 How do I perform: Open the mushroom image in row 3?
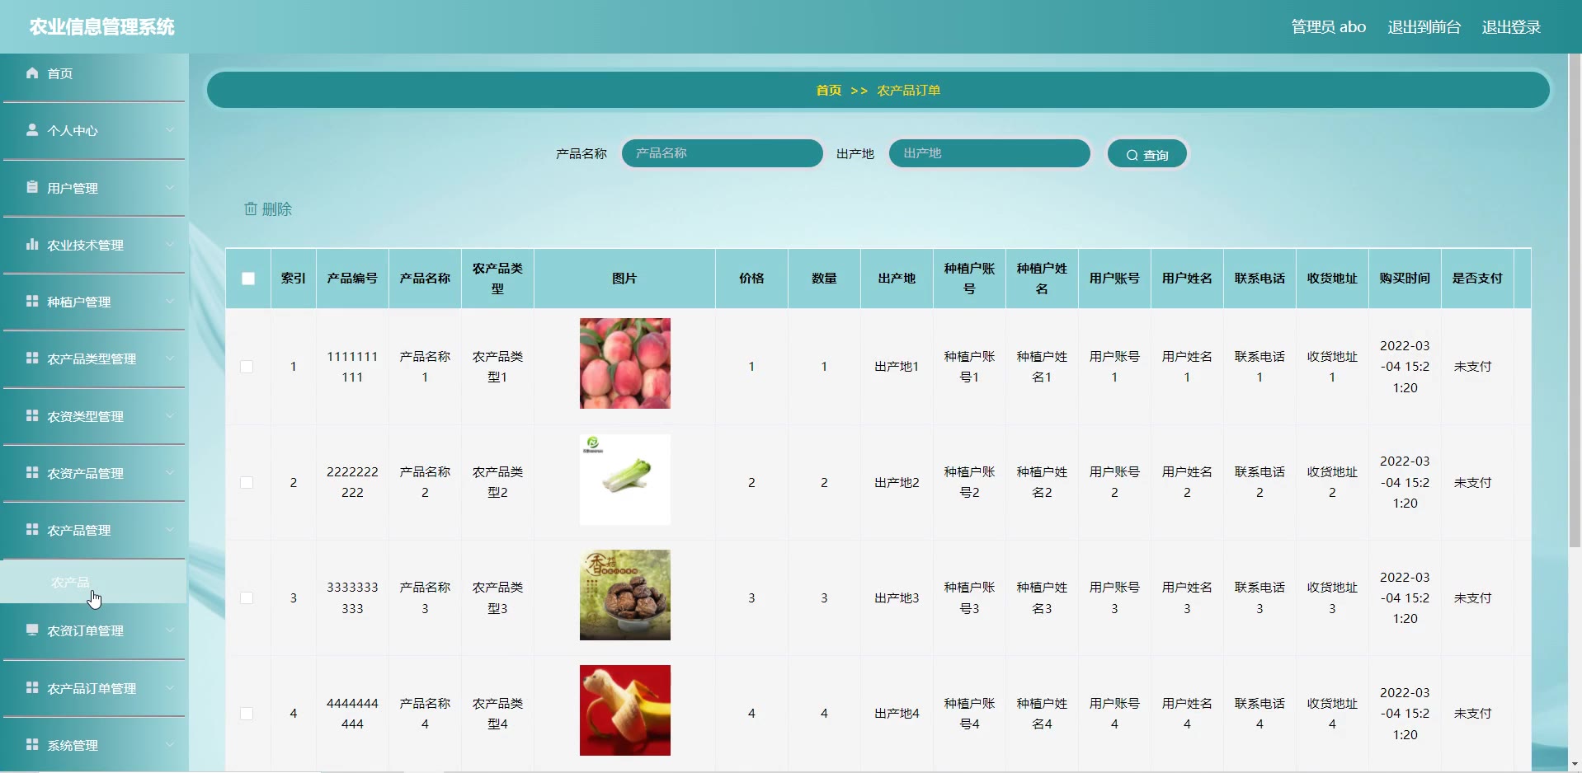point(625,595)
